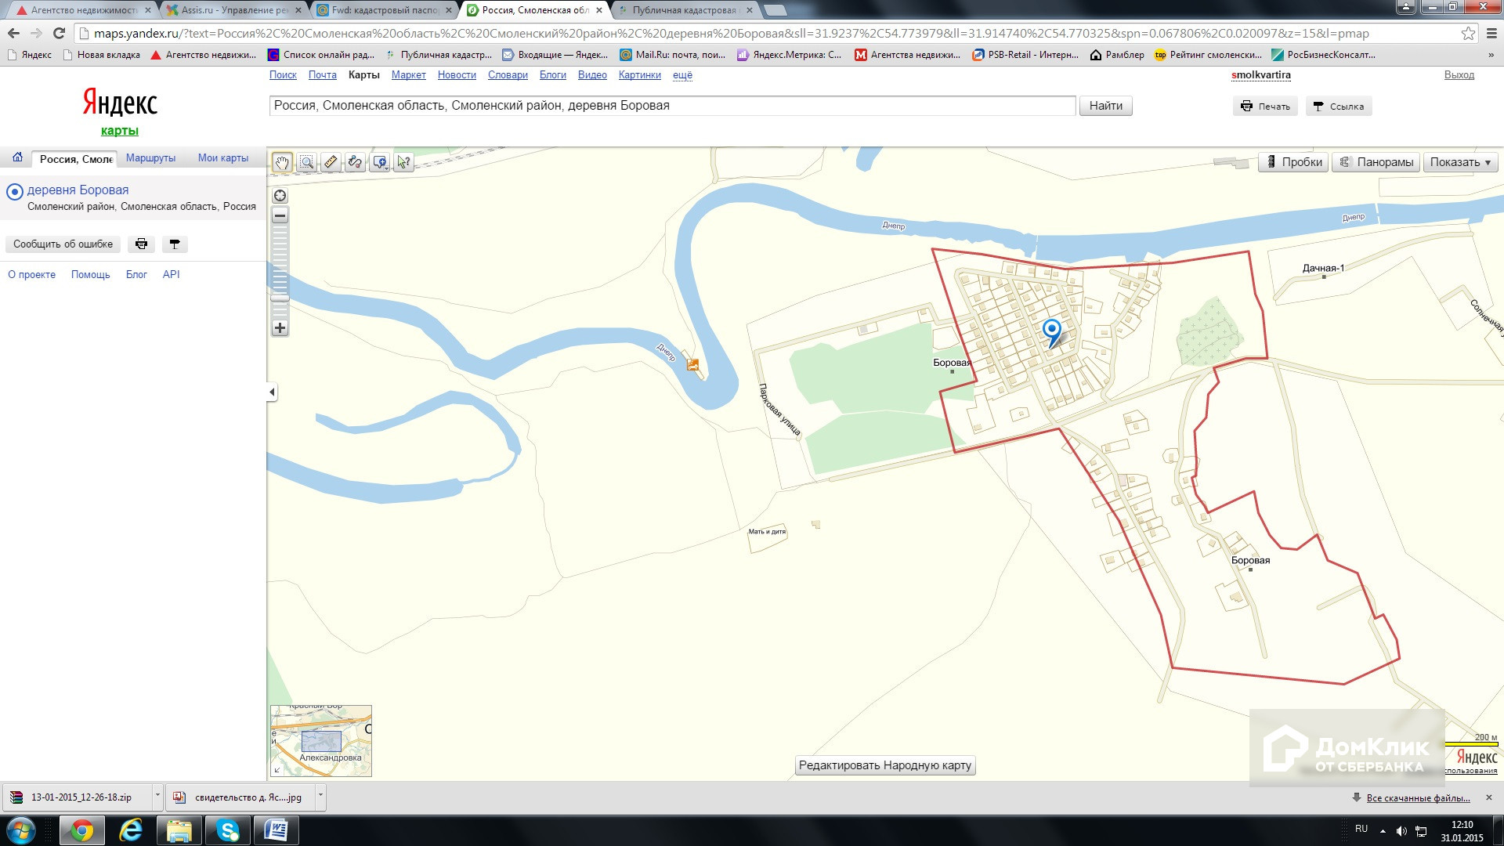Click the Найти search button
The height and width of the screenshot is (846, 1504).
click(1105, 106)
